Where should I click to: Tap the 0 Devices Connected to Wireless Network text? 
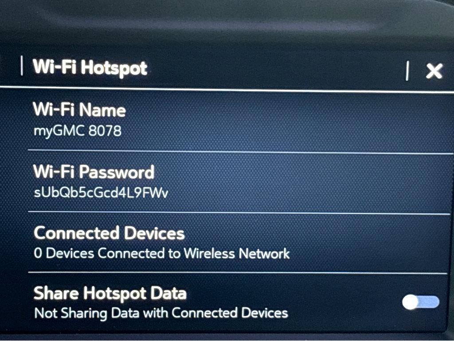click(x=161, y=253)
